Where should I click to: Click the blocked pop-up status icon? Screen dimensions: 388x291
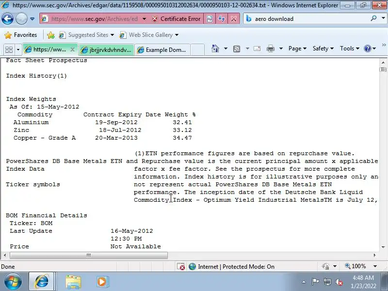tap(180, 266)
